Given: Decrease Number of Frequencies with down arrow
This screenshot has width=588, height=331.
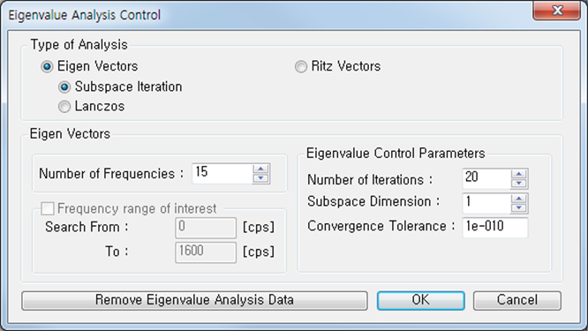Looking at the screenshot, I should pos(260,178).
